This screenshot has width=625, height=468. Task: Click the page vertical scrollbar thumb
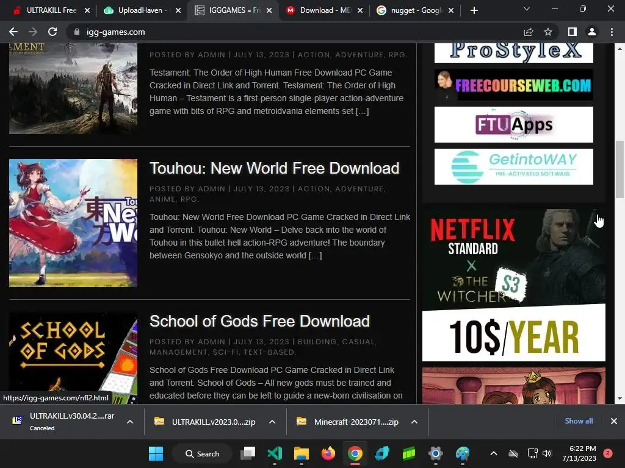coord(620,169)
